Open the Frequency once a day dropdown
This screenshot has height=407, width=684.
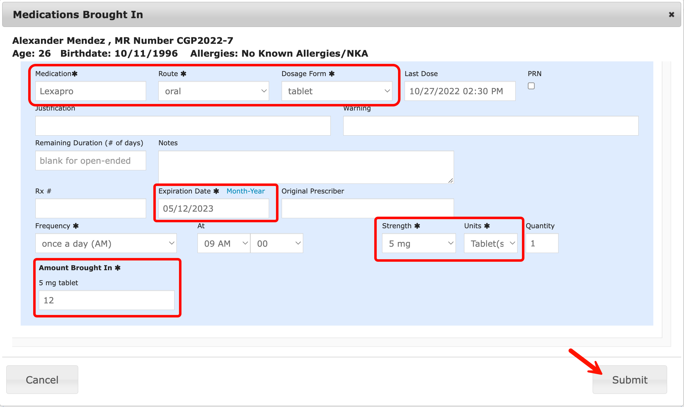pyautogui.click(x=106, y=243)
